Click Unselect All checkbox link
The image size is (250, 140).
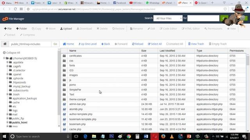[x=175, y=44]
